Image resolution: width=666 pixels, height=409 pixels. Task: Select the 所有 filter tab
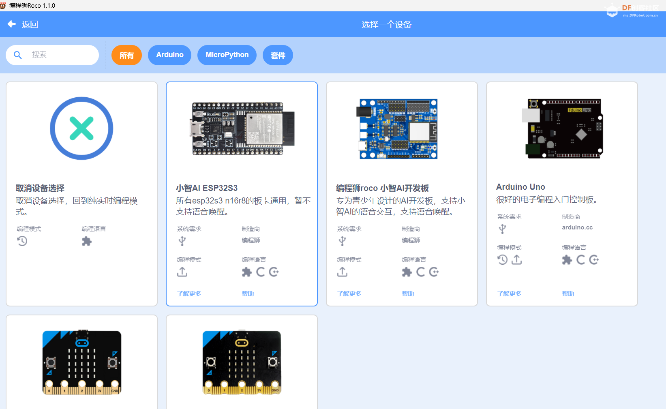click(126, 55)
